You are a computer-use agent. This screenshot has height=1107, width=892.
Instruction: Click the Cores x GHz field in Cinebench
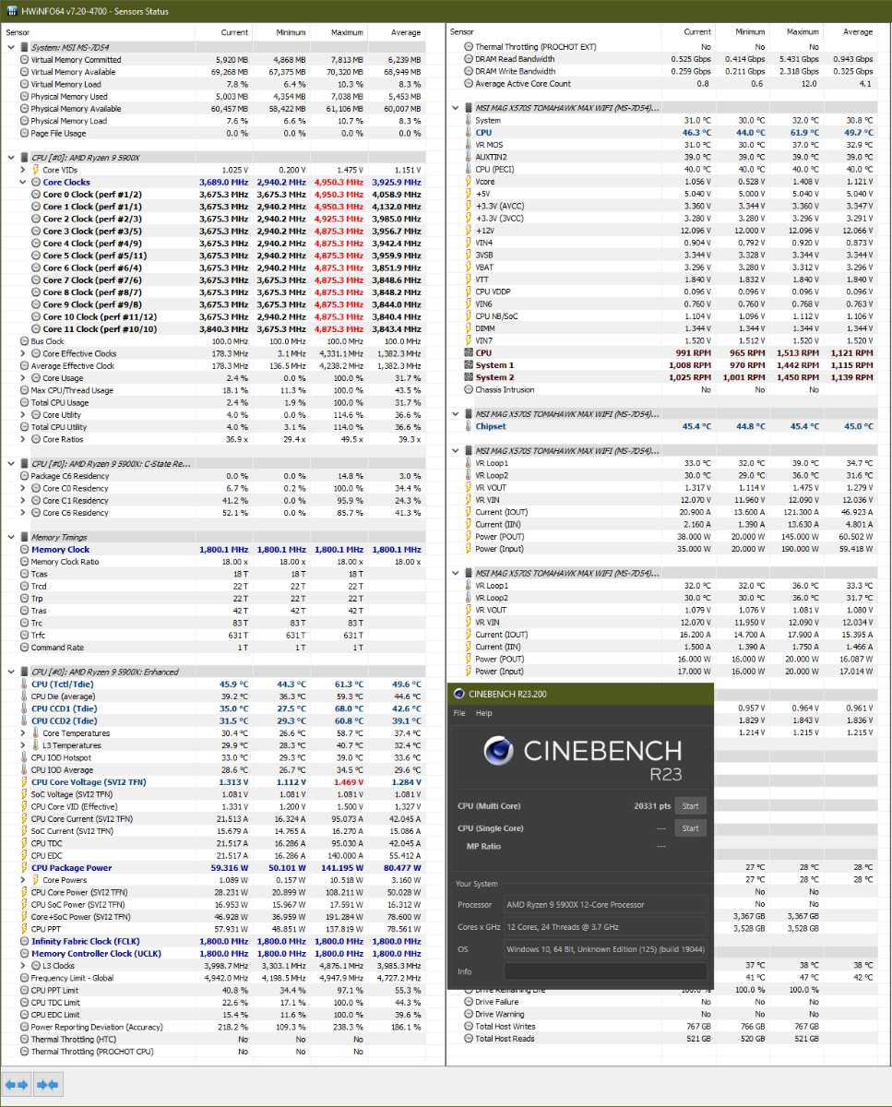605,927
